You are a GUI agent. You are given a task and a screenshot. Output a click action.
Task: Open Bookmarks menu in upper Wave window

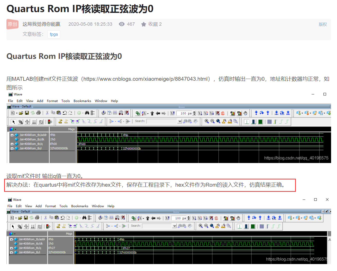82,101
